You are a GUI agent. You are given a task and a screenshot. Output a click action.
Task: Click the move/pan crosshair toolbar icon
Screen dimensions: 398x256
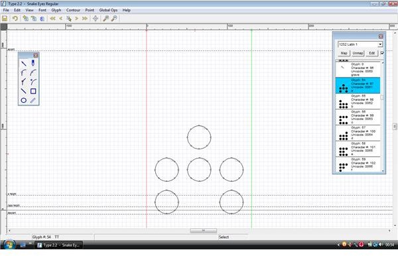pos(96,19)
